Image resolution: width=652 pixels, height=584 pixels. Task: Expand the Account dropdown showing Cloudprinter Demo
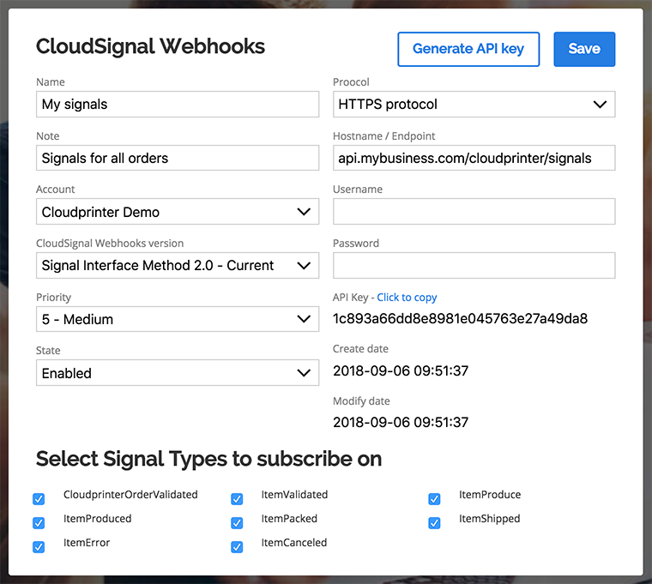pos(178,212)
